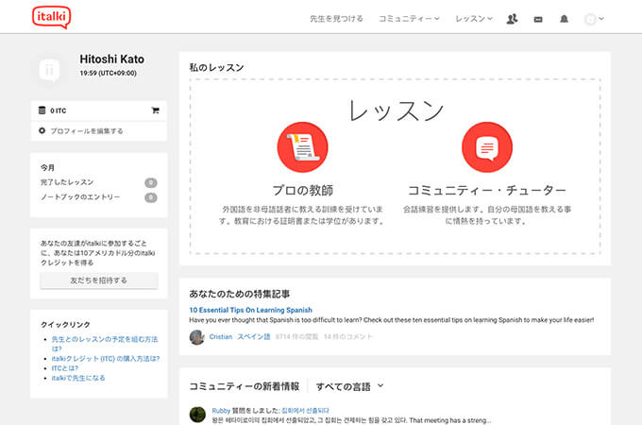Click the ITC coins stack icon
This screenshot has width=642, height=425.
42,110
